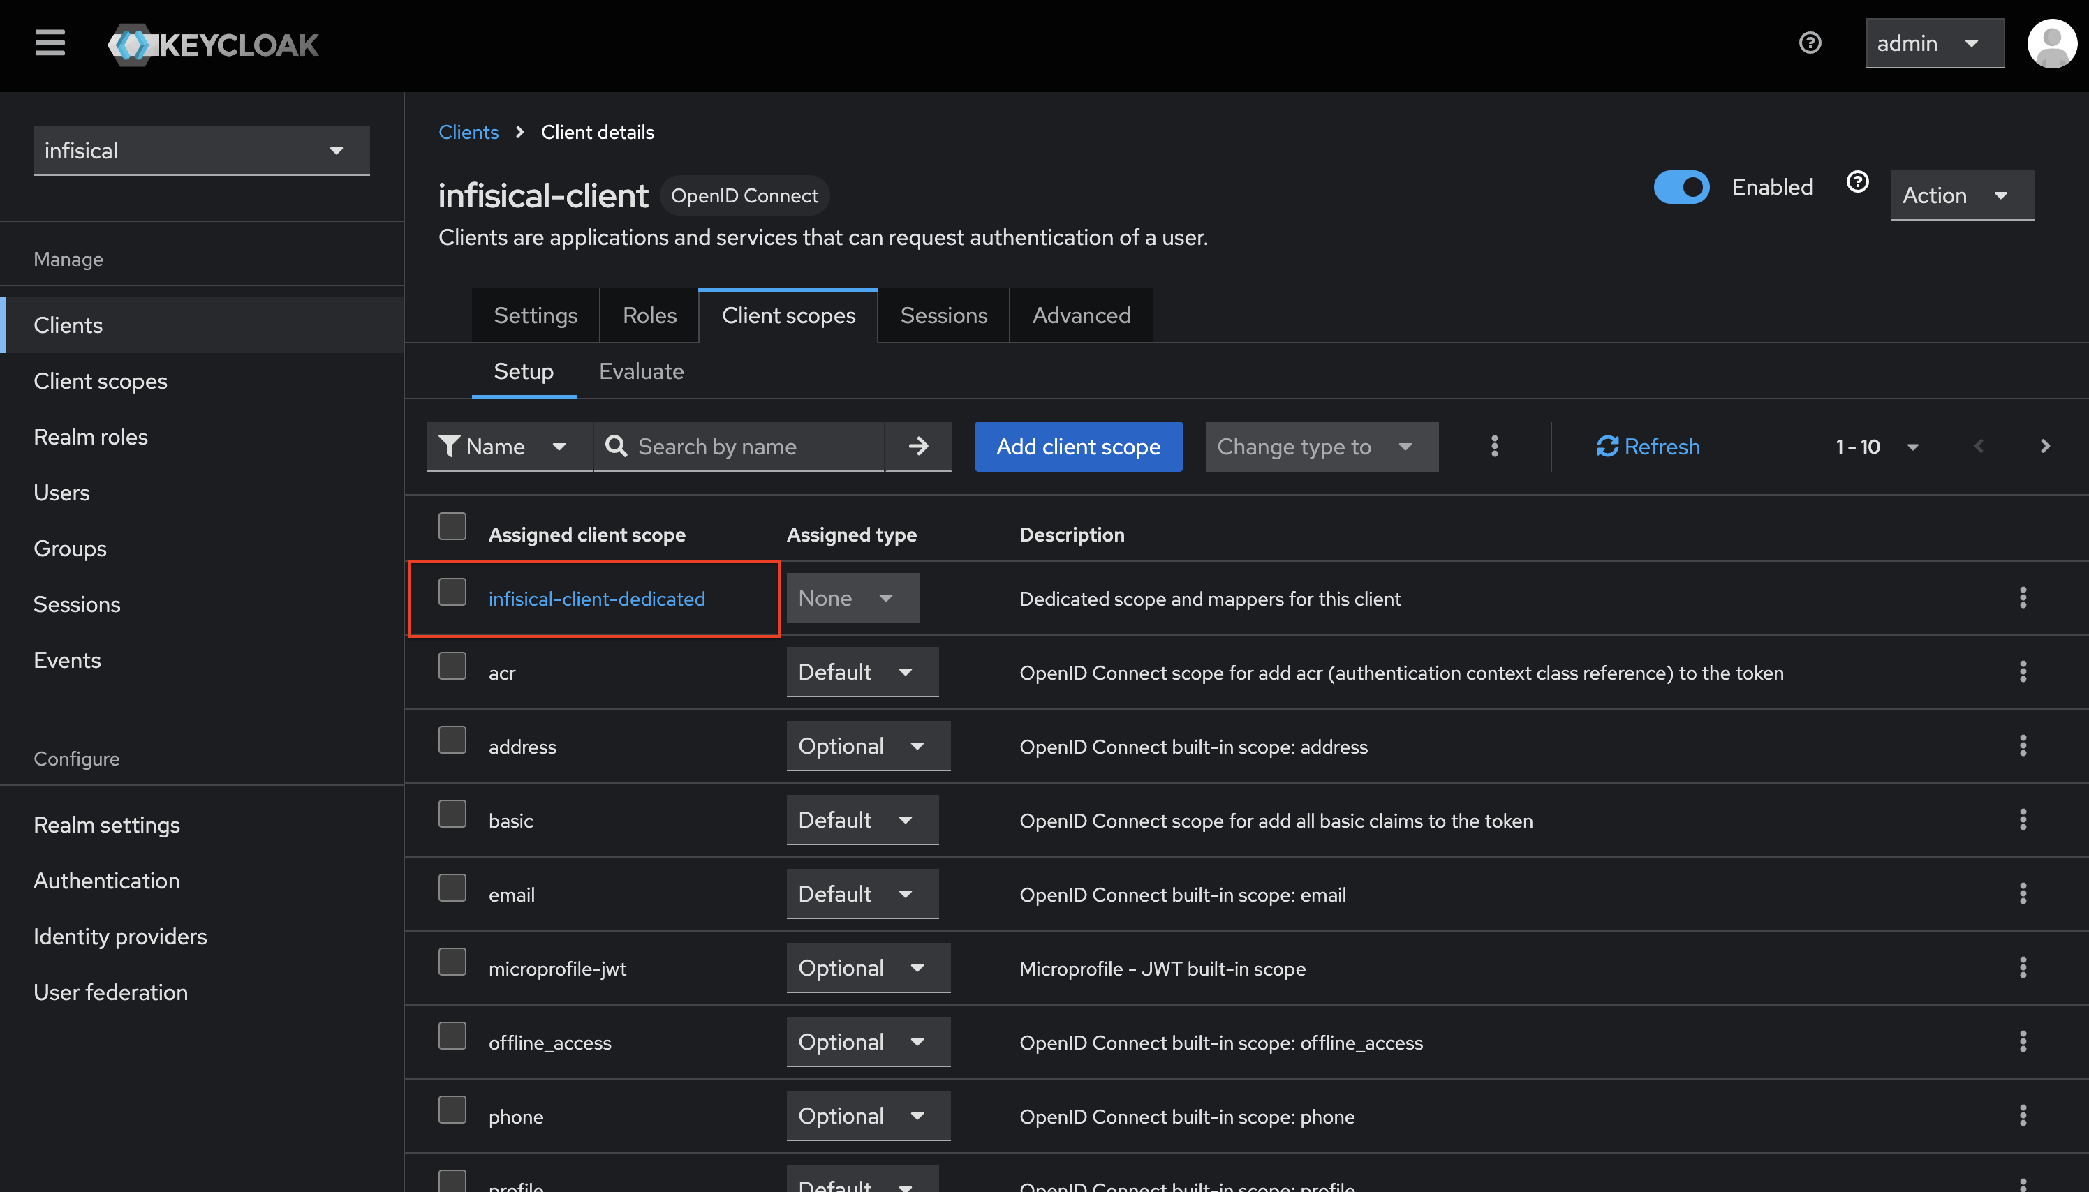Open the help icon in top bar

pyautogui.click(x=1810, y=43)
